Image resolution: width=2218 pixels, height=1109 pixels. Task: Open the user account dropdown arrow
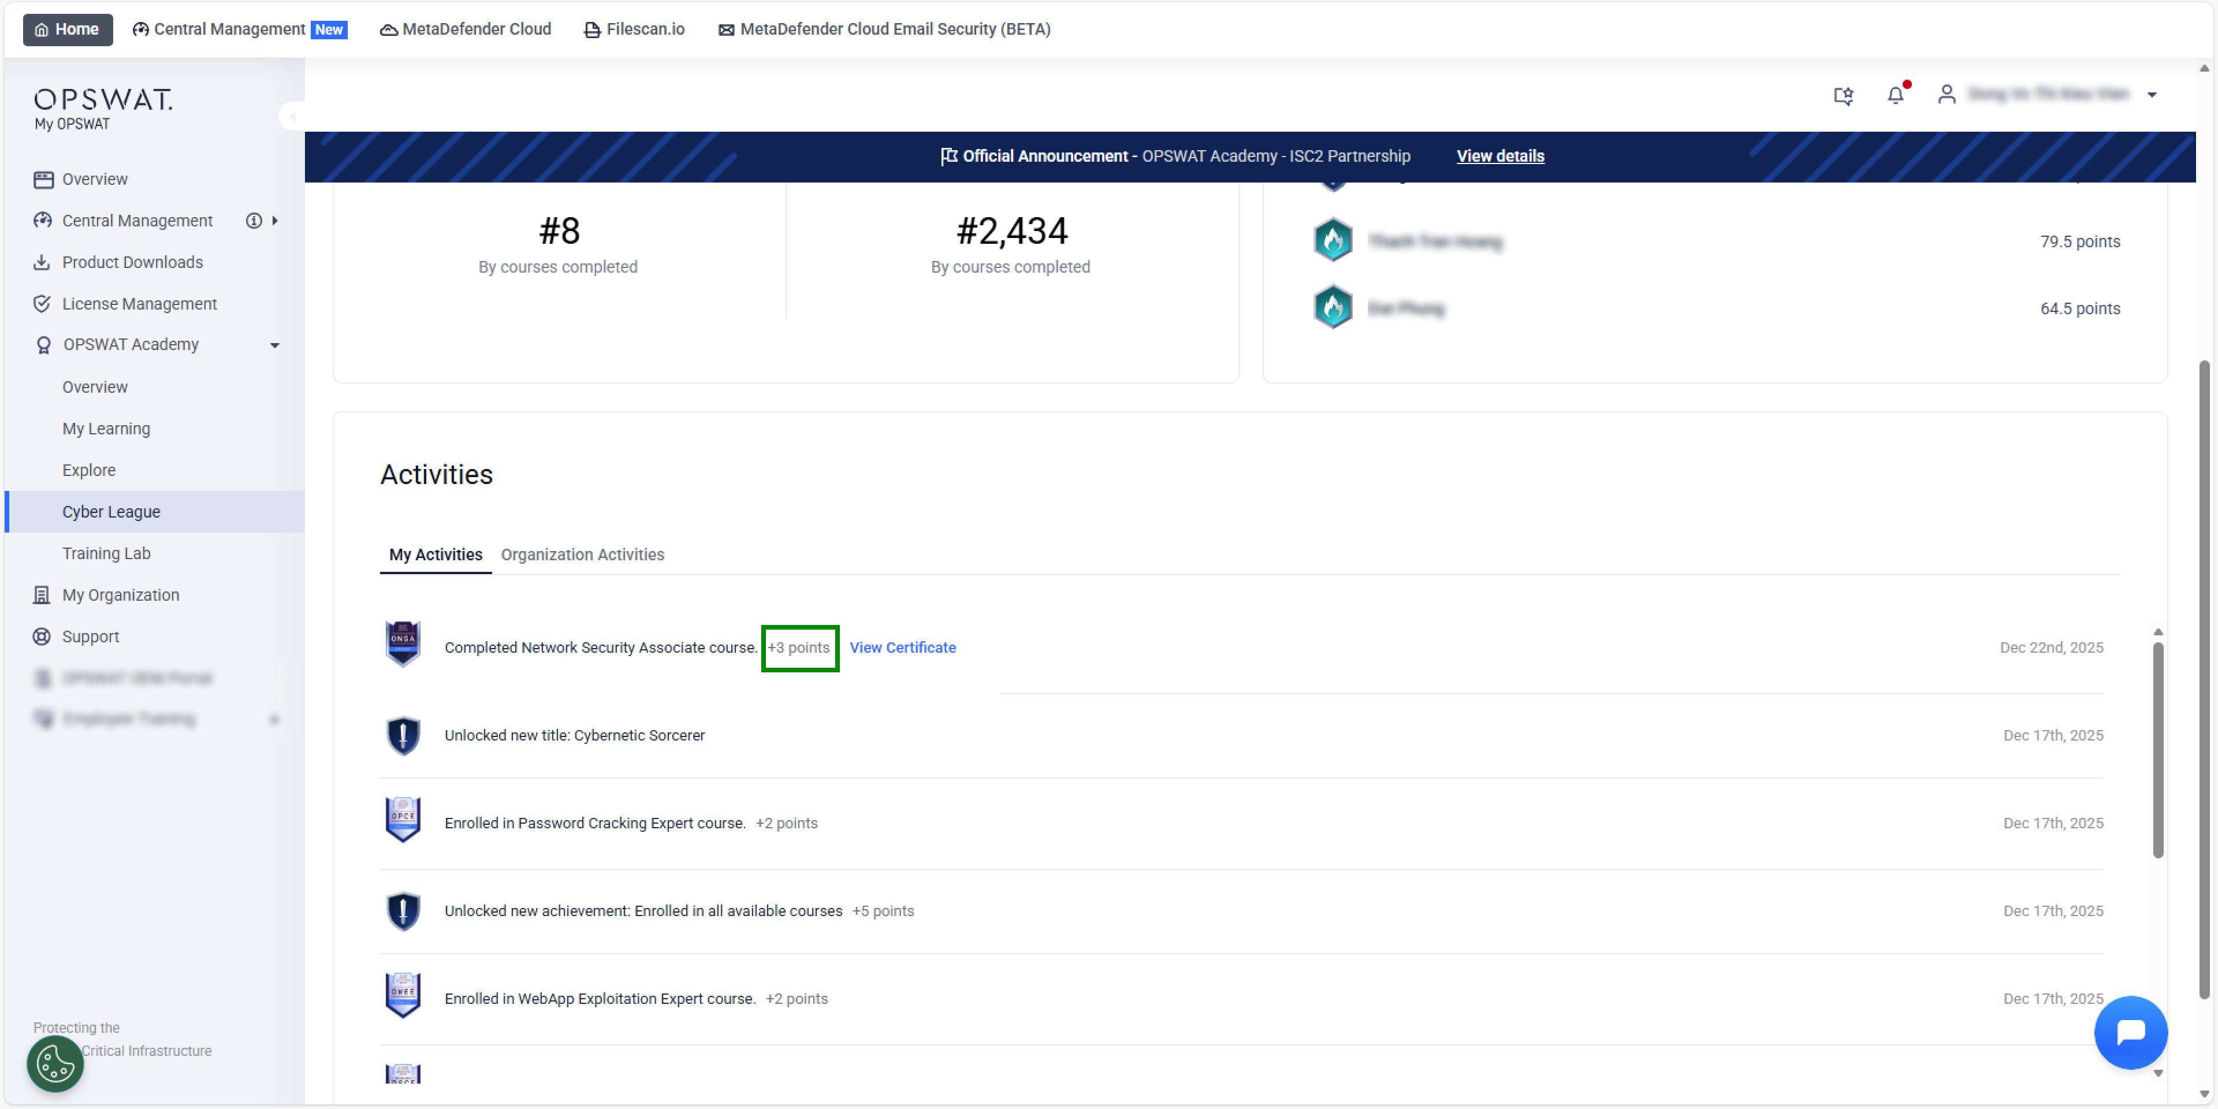coord(2151,95)
